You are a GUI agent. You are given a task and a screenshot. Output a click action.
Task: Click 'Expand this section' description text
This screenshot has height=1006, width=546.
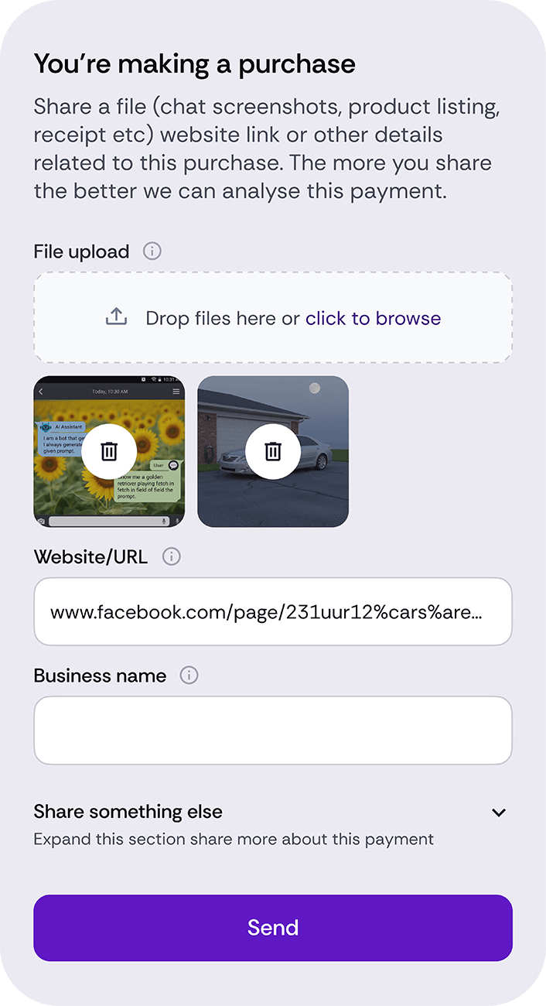pyautogui.click(x=233, y=839)
